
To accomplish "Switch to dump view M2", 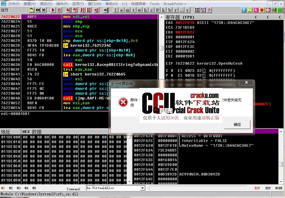I will pos(11,188).
